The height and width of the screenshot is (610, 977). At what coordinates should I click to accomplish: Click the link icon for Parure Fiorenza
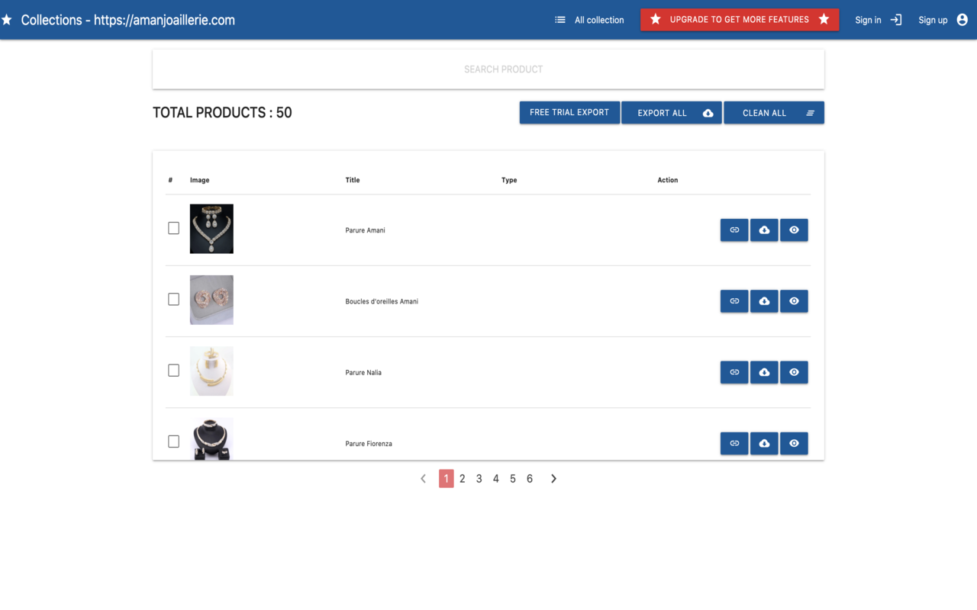(x=734, y=443)
